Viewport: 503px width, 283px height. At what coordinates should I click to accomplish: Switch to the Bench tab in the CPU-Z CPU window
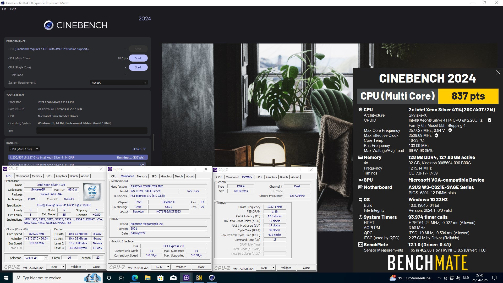pyautogui.click(x=74, y=176)
